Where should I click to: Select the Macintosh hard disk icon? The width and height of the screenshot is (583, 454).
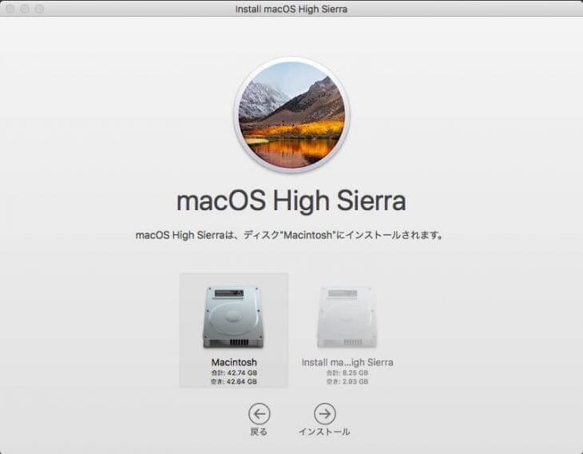click(x=233, y=317)
